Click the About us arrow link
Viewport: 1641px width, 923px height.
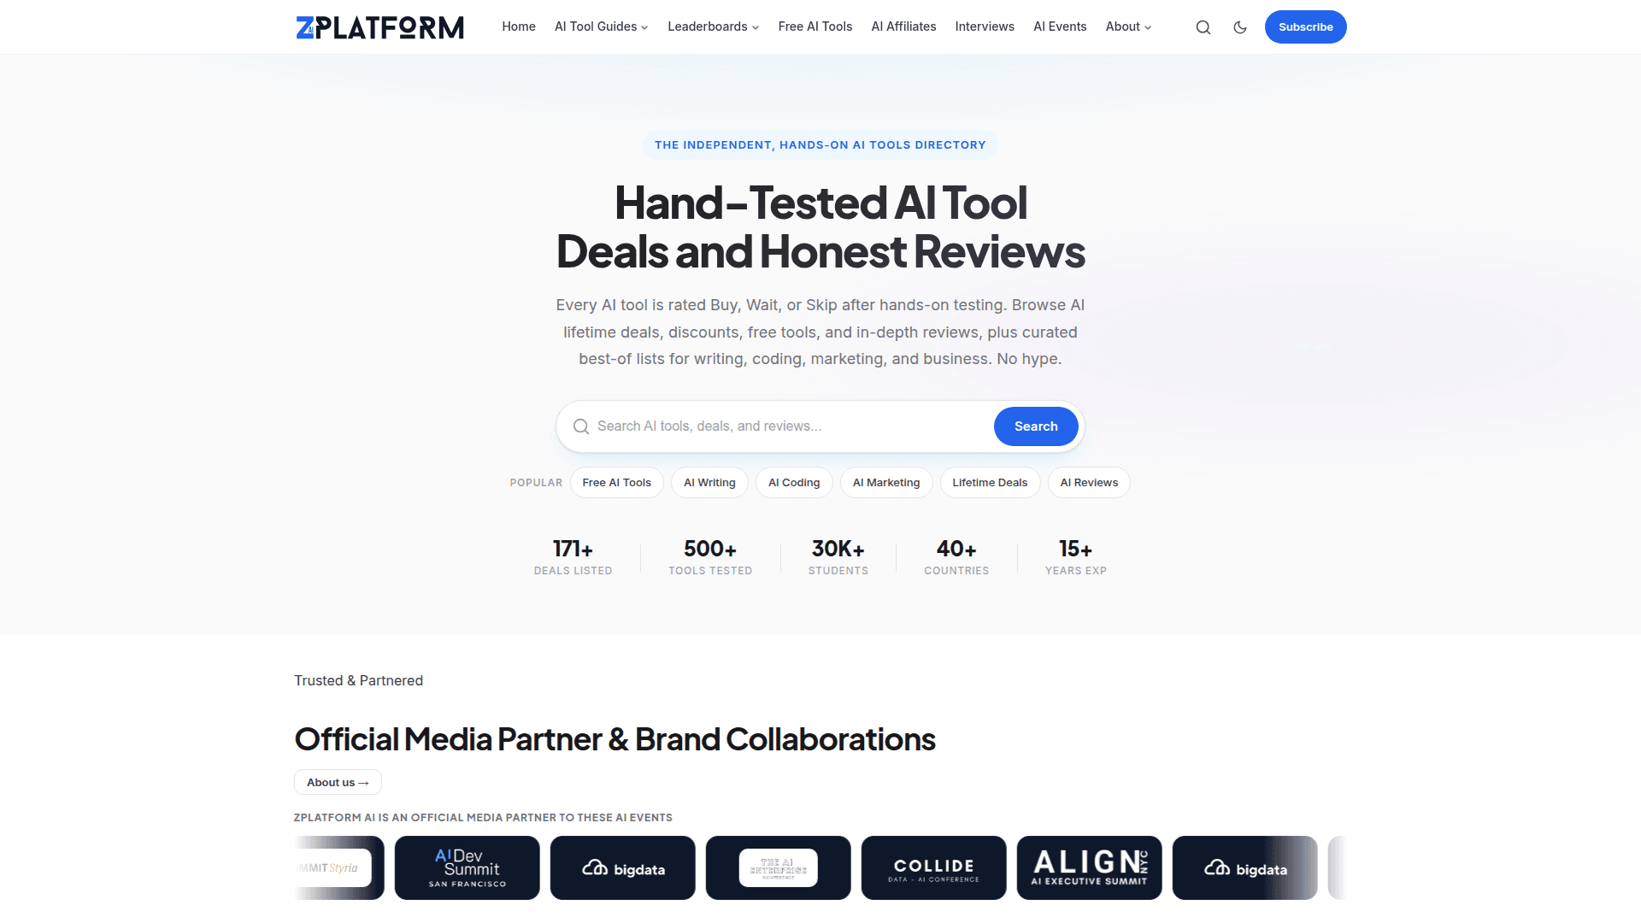tap(338, 783)
